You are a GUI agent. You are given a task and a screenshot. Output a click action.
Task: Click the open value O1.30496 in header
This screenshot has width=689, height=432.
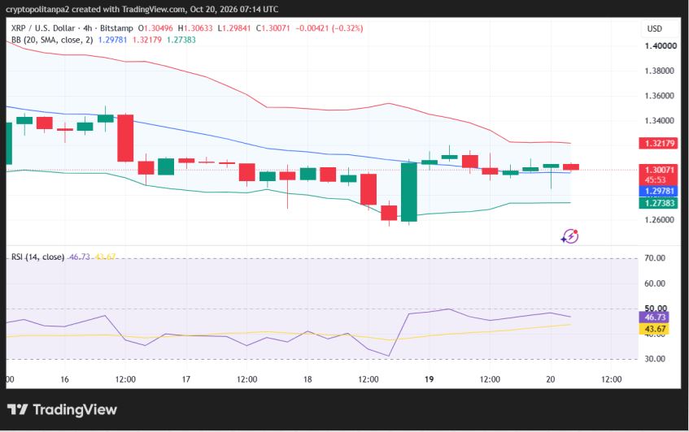point(155,28)
